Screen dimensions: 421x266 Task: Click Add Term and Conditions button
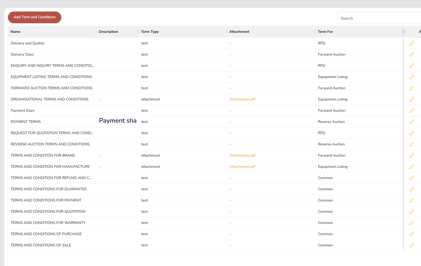pos(35,17)
